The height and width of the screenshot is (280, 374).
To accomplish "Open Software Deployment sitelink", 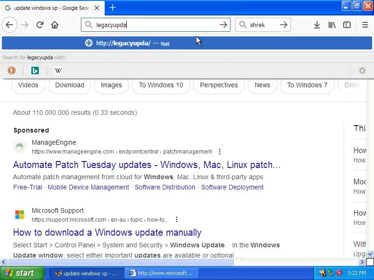I will (232, 187).
